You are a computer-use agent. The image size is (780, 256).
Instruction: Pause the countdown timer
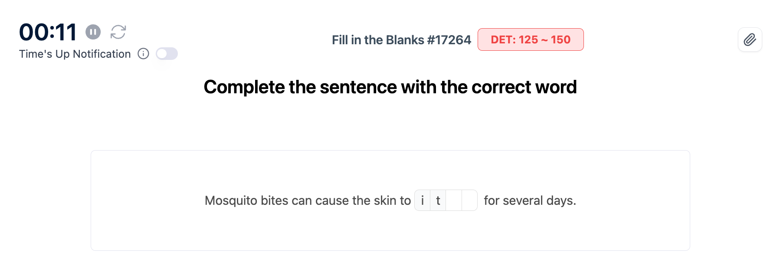coord(93,32)
